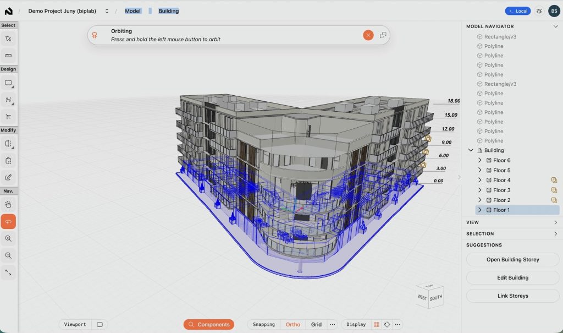Viewport: 563px width, 333px height.
Task: Toggle Ortho mode
Action: pos(293,324)
